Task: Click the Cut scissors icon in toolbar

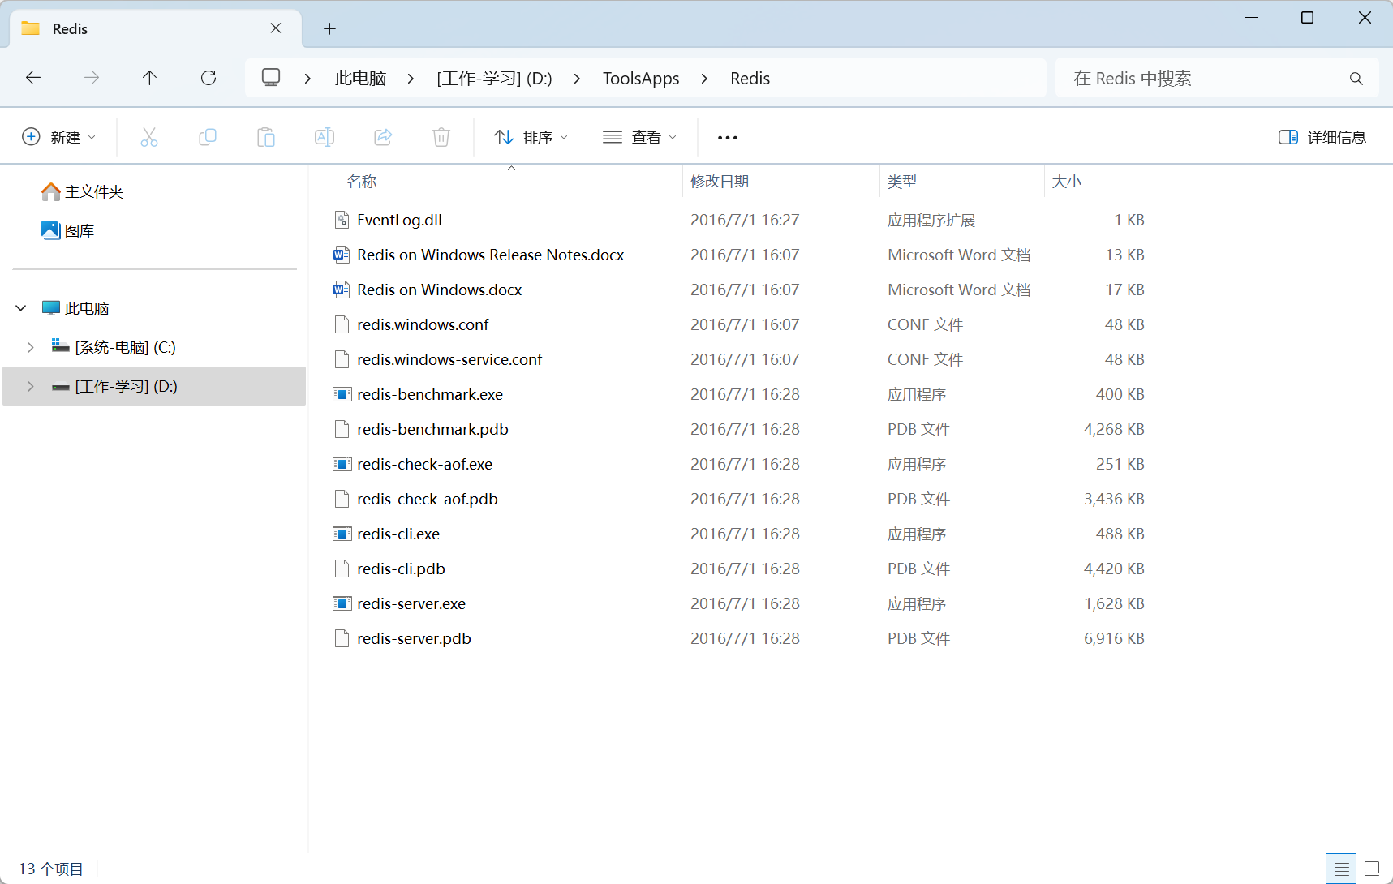Action: coord(149,137)
